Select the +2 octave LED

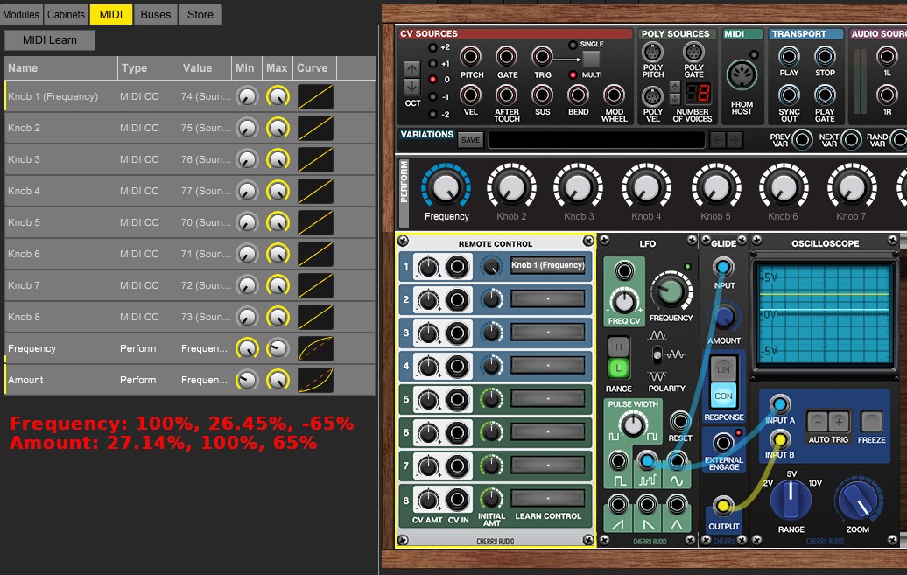click(432, 47)
